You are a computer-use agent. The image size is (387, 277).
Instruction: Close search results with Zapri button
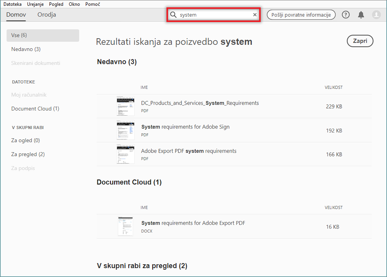[x=360, y=41]
